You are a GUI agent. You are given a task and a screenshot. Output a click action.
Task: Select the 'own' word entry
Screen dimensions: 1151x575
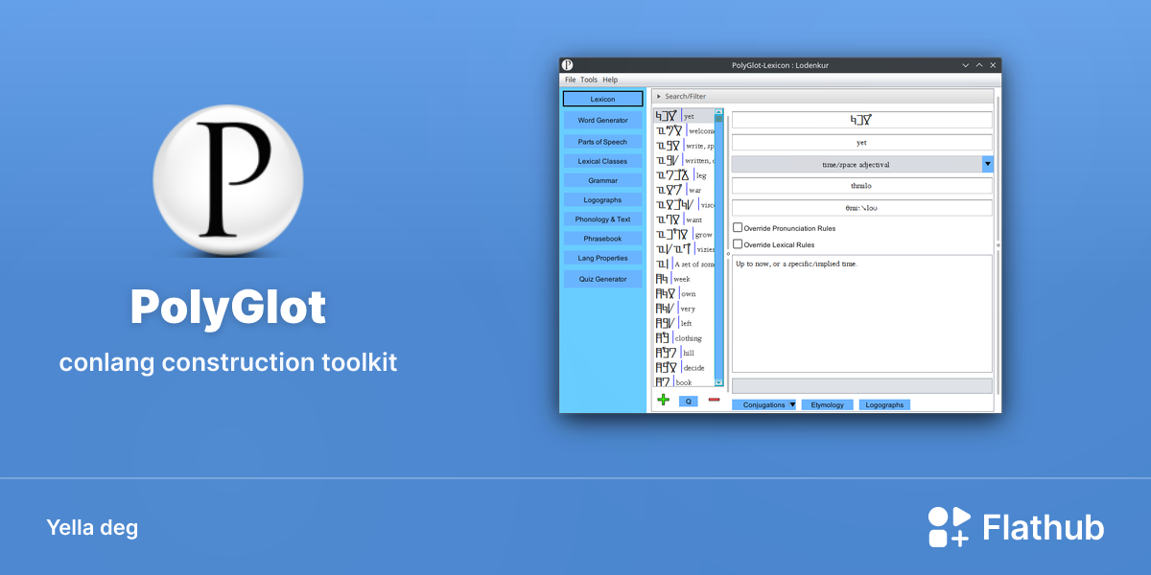pyautogui.click(x=684, y=293)
